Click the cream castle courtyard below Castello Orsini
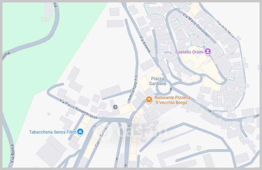The width and height of the screenshot is (262, 170). click(200, 62)
